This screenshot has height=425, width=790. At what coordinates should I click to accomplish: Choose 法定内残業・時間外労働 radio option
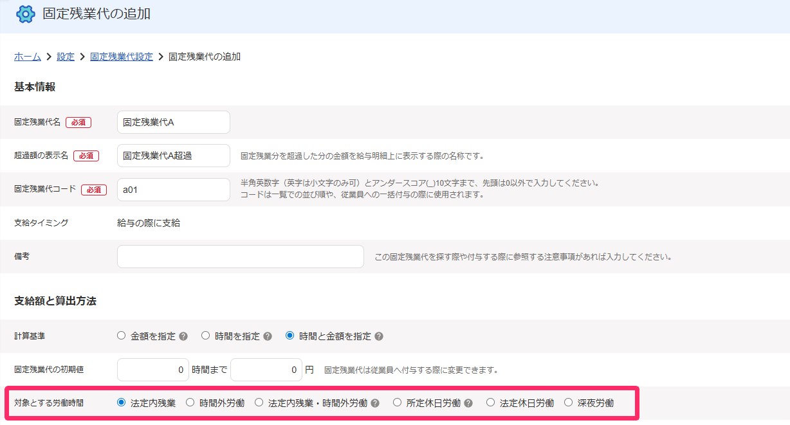[x=259, y=403]
